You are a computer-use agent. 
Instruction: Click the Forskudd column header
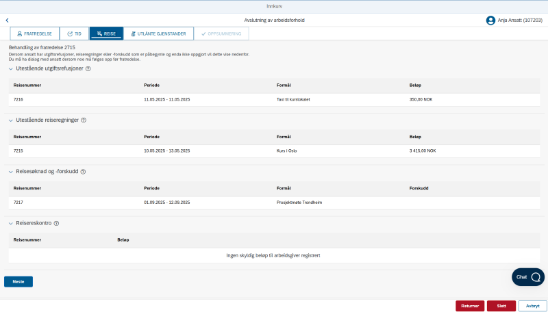pos(419,188)
